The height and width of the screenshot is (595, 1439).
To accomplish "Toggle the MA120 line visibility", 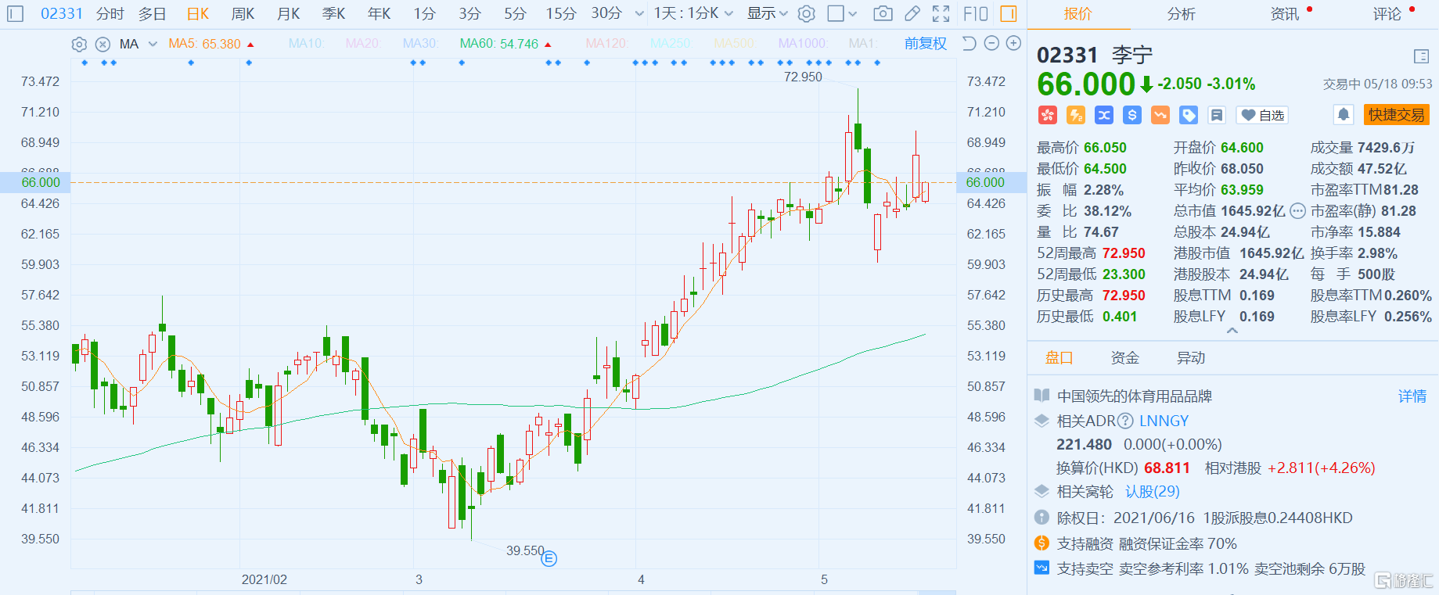I will (x=606, y=44).
